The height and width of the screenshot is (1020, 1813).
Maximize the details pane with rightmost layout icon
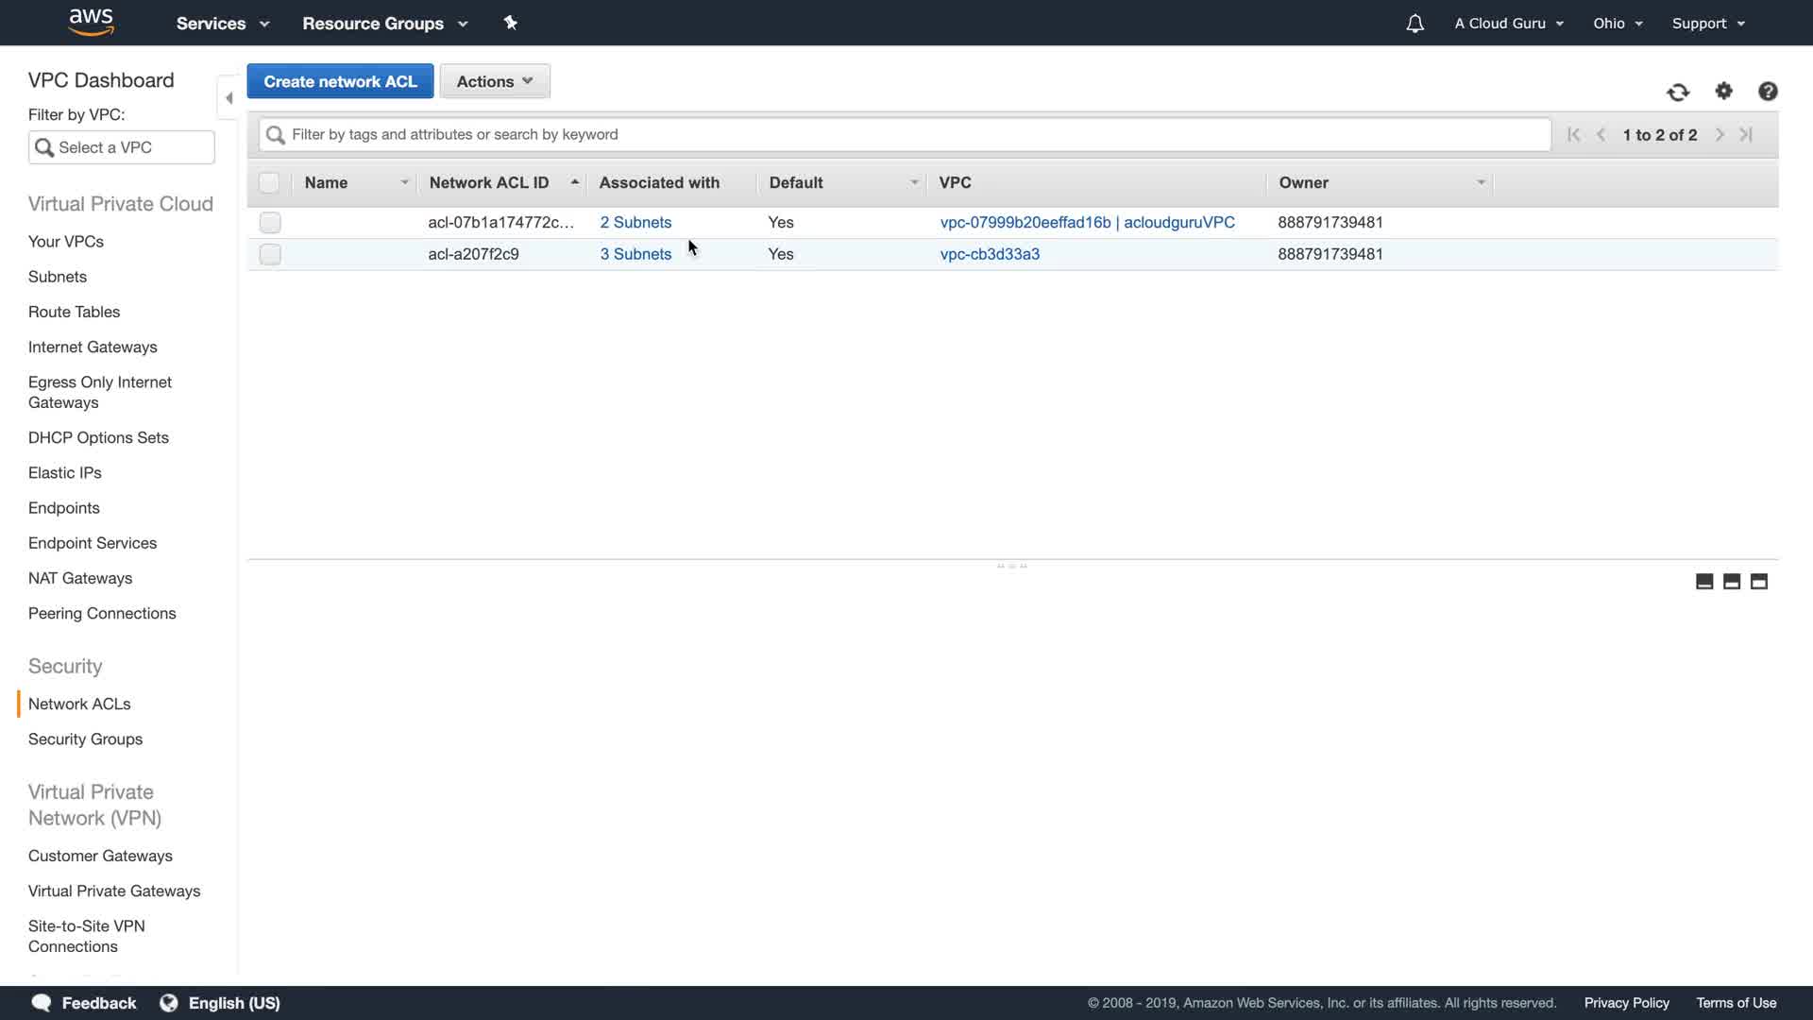(x=1758, y=582)
